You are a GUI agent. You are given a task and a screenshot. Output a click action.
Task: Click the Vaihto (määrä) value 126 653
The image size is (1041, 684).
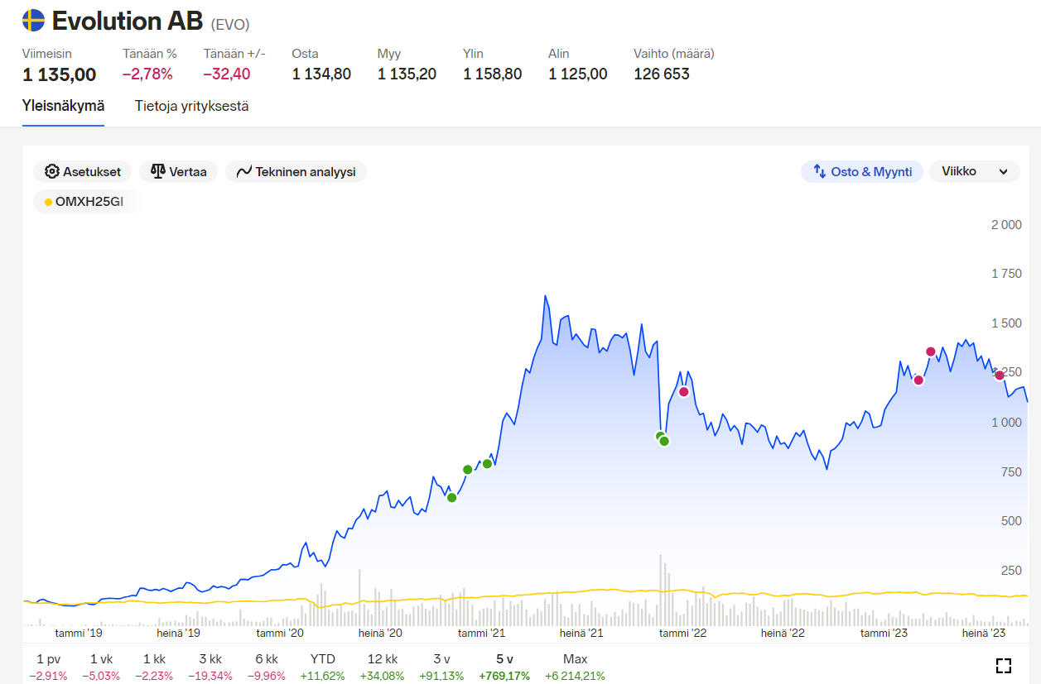662,74
